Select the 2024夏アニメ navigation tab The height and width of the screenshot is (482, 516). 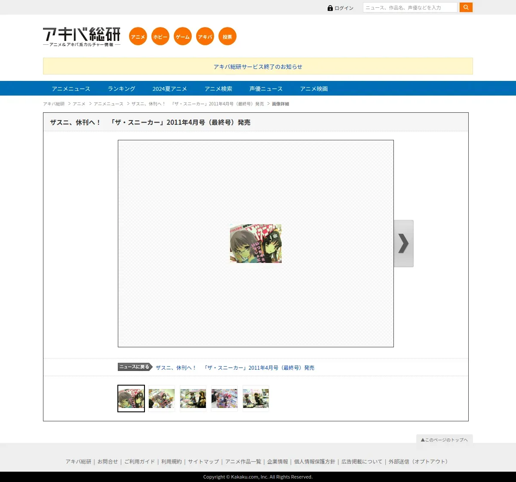tap(170, 89)
